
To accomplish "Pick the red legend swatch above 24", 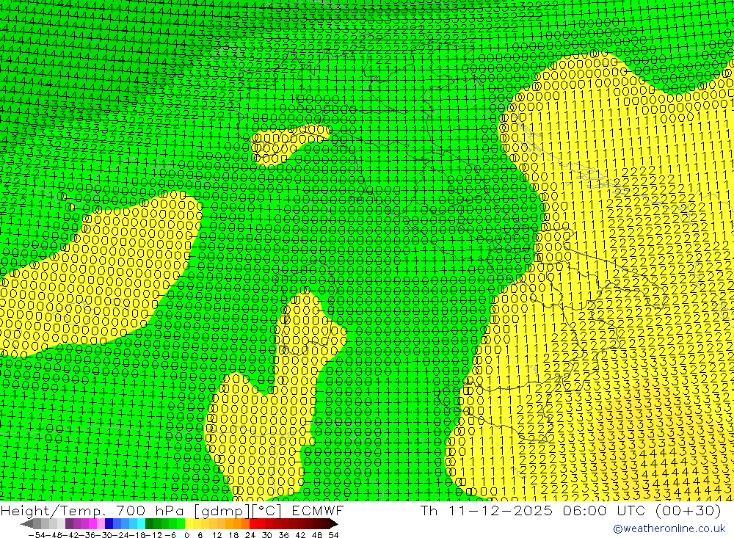I will point(253,524).
